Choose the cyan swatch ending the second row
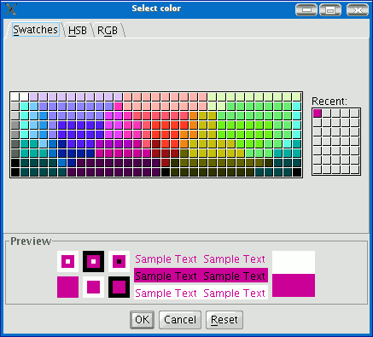The image size is (373, 337). tap(297, 106)
